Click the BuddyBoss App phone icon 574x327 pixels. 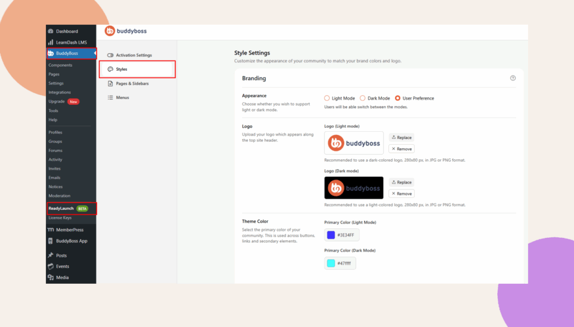click(x=50, y=241)
